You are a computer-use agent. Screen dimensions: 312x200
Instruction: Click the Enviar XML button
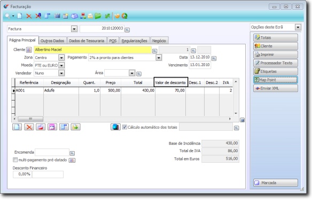[276, 88]
